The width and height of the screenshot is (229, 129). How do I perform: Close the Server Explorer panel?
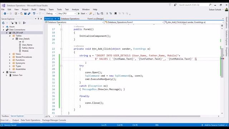tap(41, 19)
